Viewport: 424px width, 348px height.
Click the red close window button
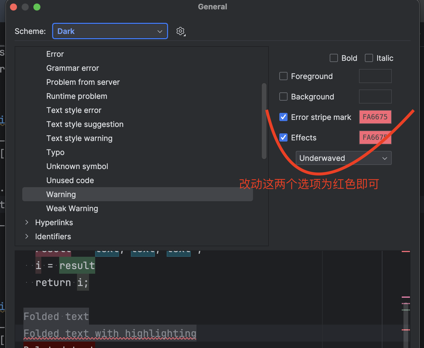click(x=13, y=7)
